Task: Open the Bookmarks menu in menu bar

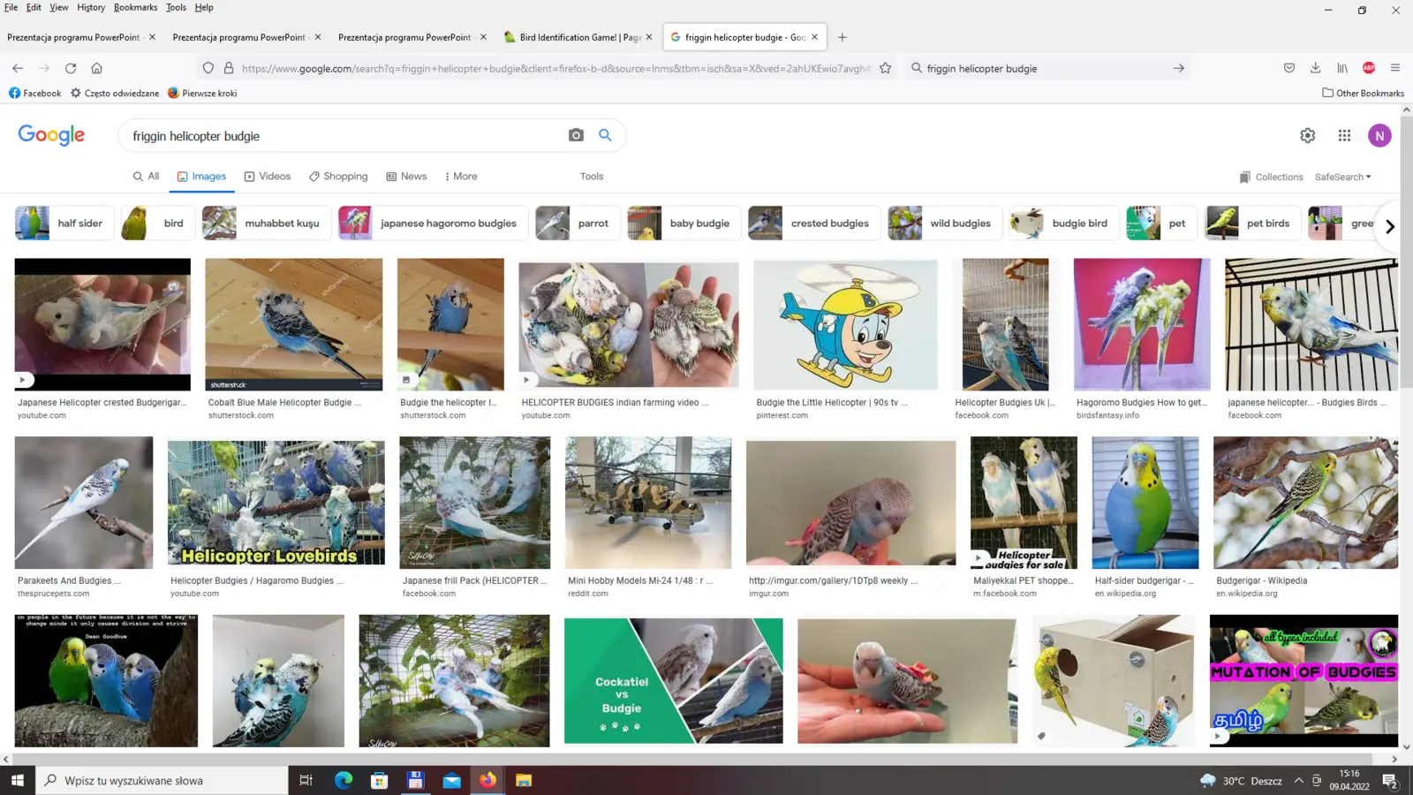Action: coord(135,7)
